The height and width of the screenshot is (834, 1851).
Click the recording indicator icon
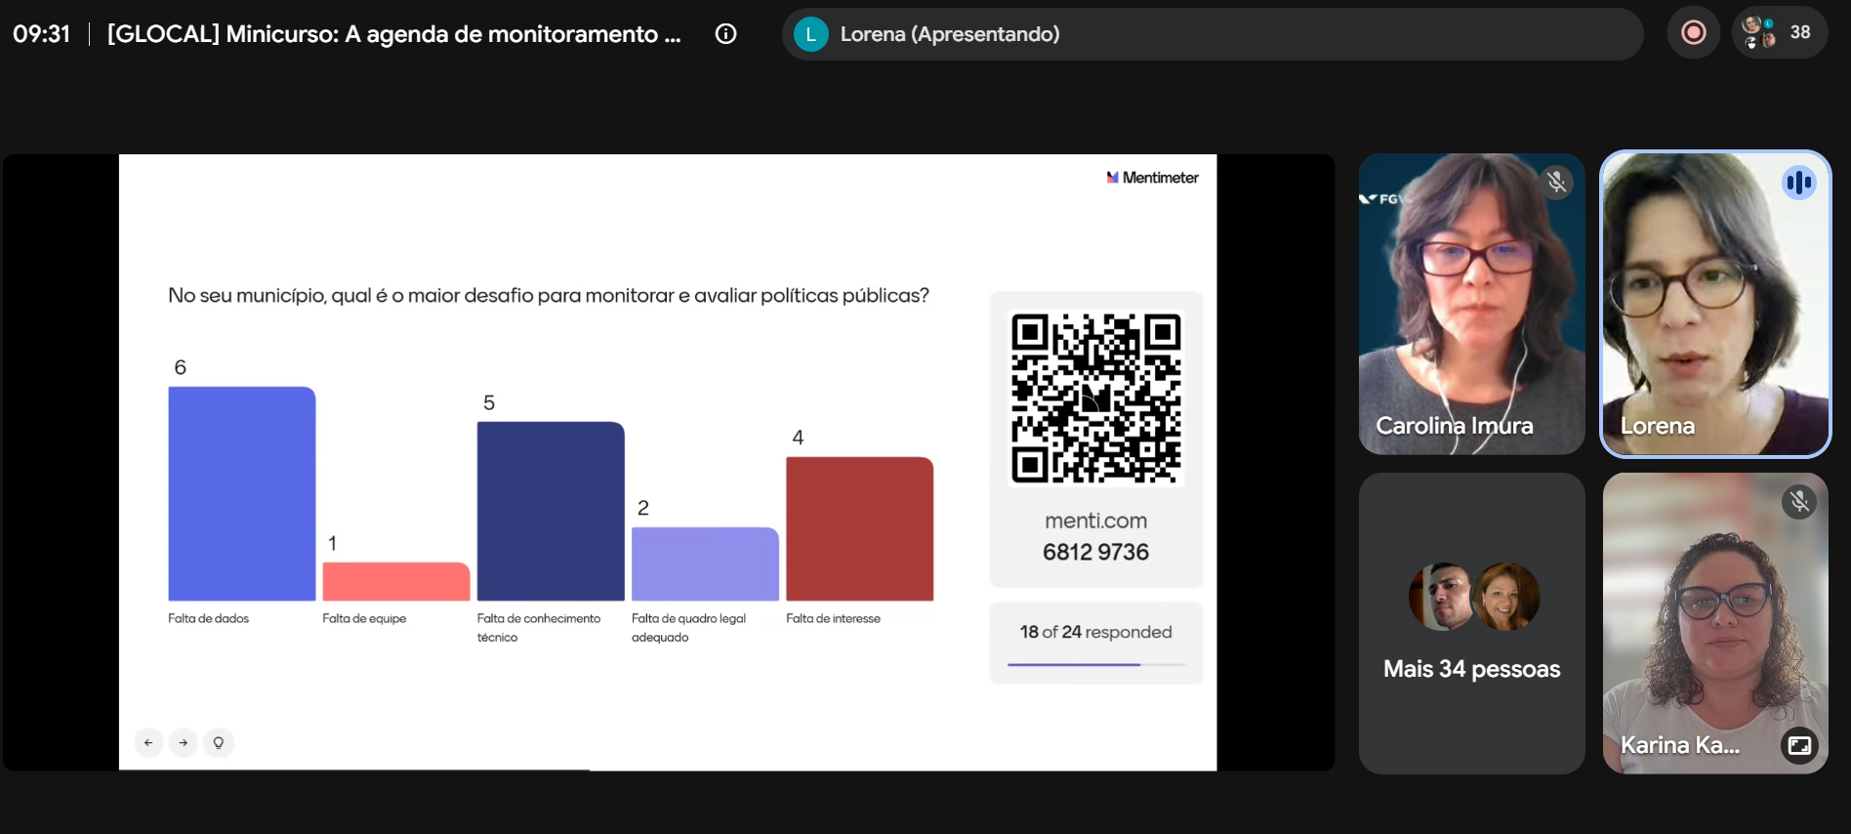point(1694,33)
